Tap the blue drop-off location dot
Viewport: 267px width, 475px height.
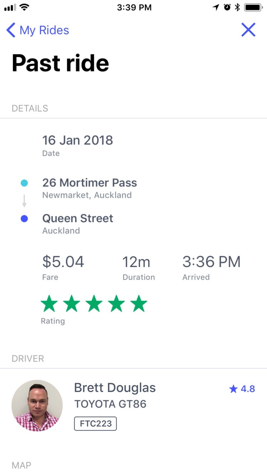pyautogui.click(x=24, y=219)
